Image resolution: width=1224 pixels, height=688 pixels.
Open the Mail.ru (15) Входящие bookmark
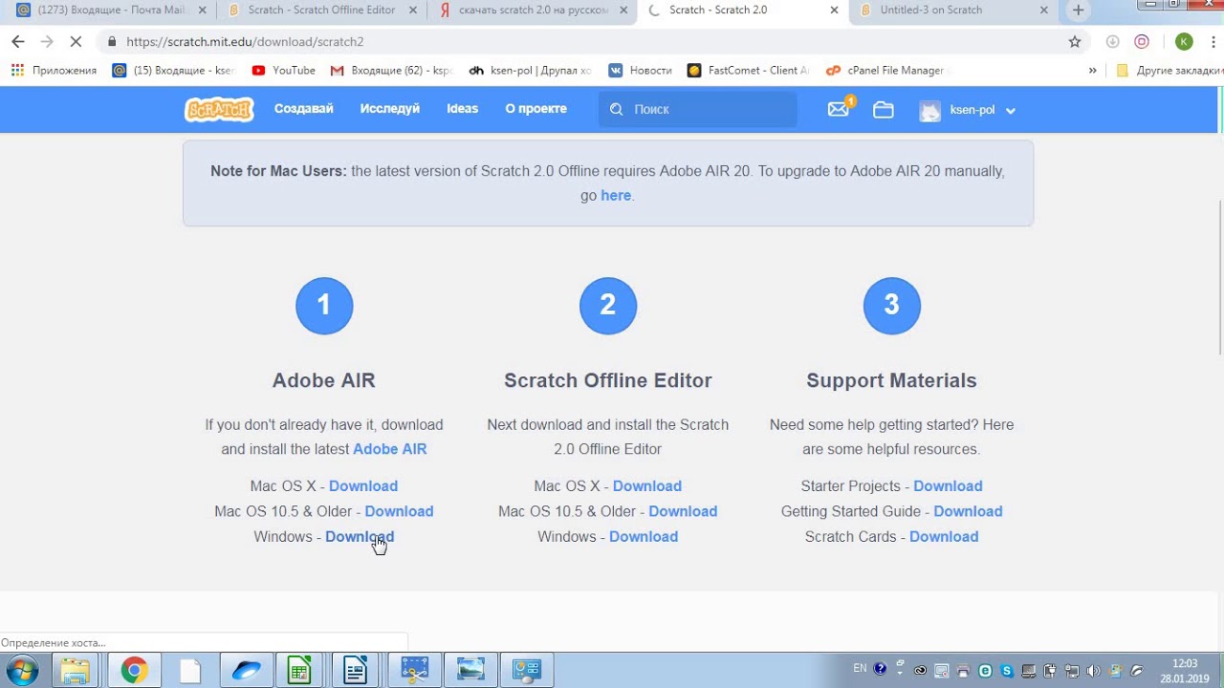(173, 71)
